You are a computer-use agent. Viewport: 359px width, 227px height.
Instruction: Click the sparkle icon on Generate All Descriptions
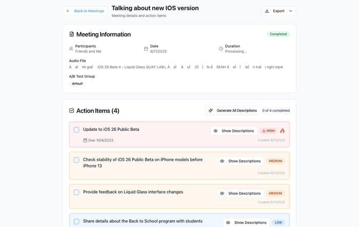[211, 110]
